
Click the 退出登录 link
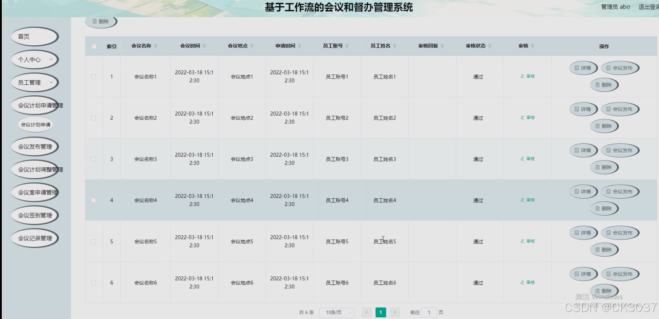click(x=648, y=7)
